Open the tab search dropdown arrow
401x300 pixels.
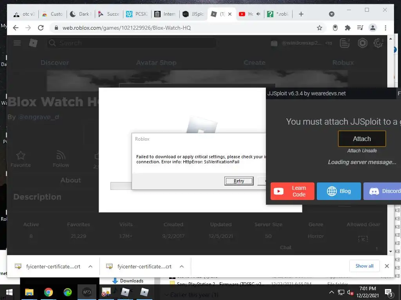tap(332, 14)
